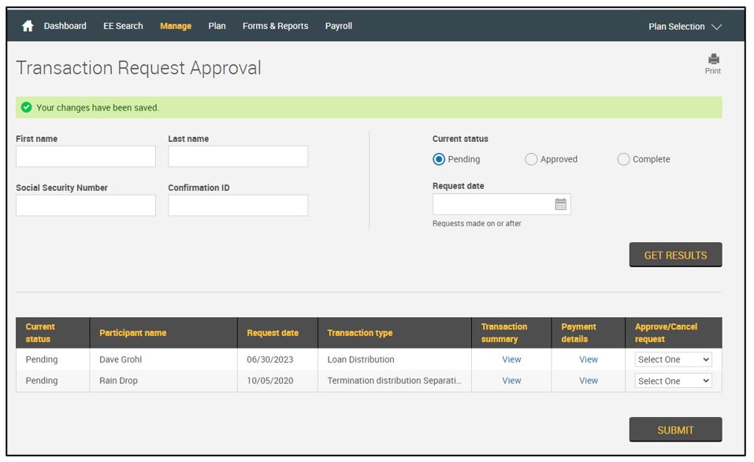Click the SUBMIT button
The height and width of the screenshot is (462, 754).
[x=675, y=430]
